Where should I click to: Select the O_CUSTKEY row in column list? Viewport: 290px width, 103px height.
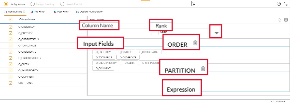point(44,33)
